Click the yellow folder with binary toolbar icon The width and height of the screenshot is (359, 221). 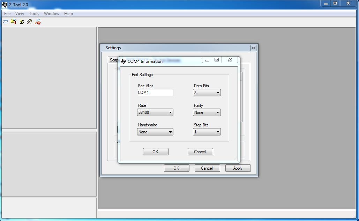[14, 22]
